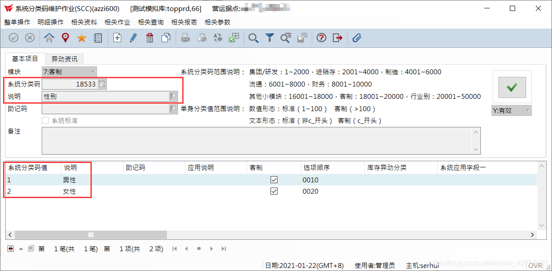Uncheck 客制 for classification value 1
Screen dimensions: 552x271
pyautogui.click(x=274, y=180)
